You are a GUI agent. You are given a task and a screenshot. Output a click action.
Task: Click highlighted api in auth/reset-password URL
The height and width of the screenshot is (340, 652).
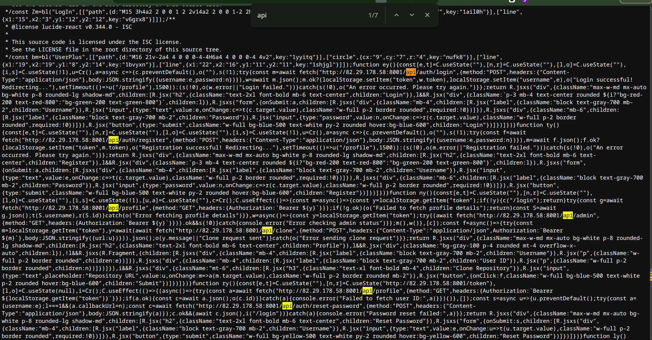point(287,306)
